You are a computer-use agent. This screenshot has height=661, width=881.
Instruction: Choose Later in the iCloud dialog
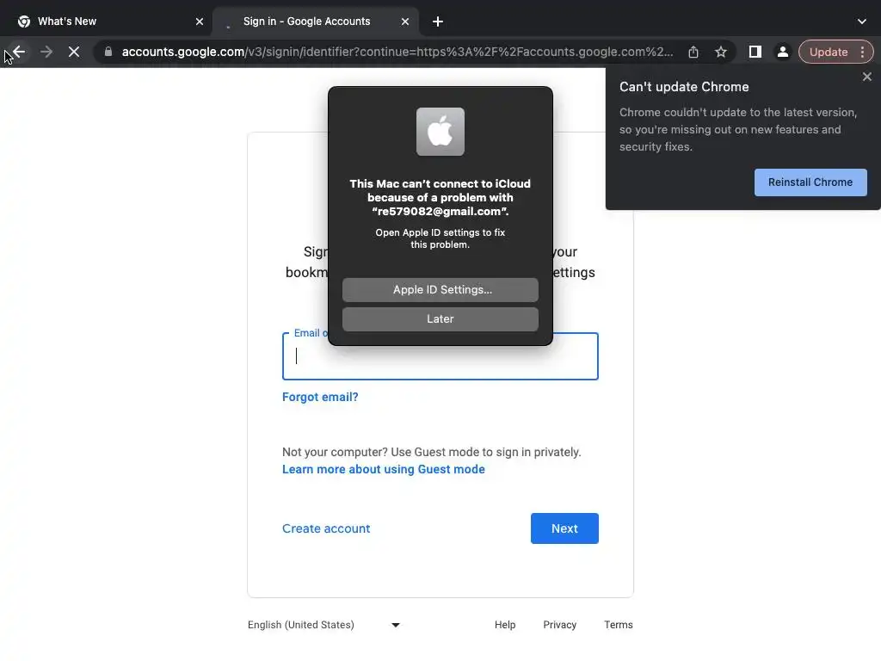coord(440,318)
